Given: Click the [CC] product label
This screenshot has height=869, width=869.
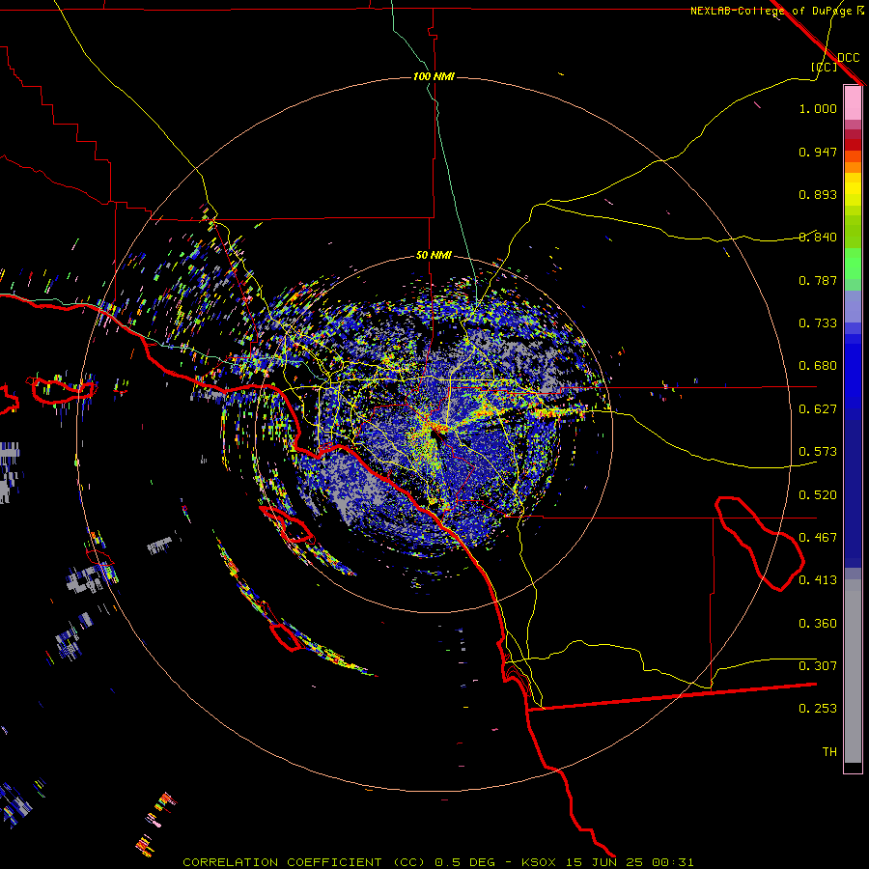Looking at the screenshot, I should [824, 67].
